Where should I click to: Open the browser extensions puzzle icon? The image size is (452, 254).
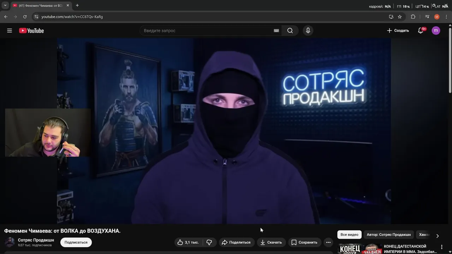413,17
